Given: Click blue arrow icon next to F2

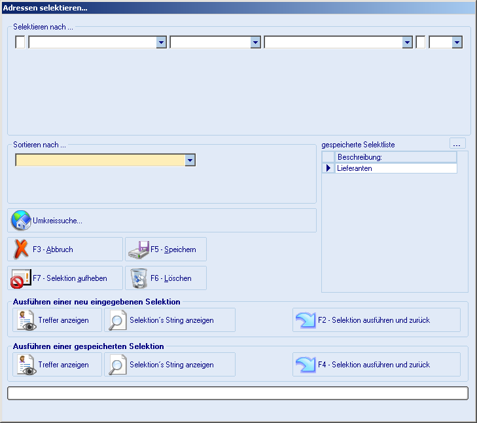Looking at the screenshot, I should 306,320.
